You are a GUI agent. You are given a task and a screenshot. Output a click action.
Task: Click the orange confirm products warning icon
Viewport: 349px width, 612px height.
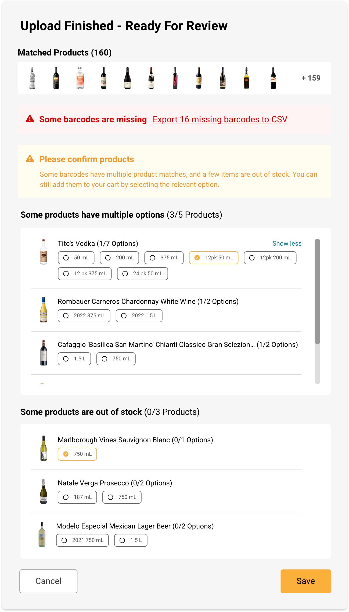pos(30,159)
